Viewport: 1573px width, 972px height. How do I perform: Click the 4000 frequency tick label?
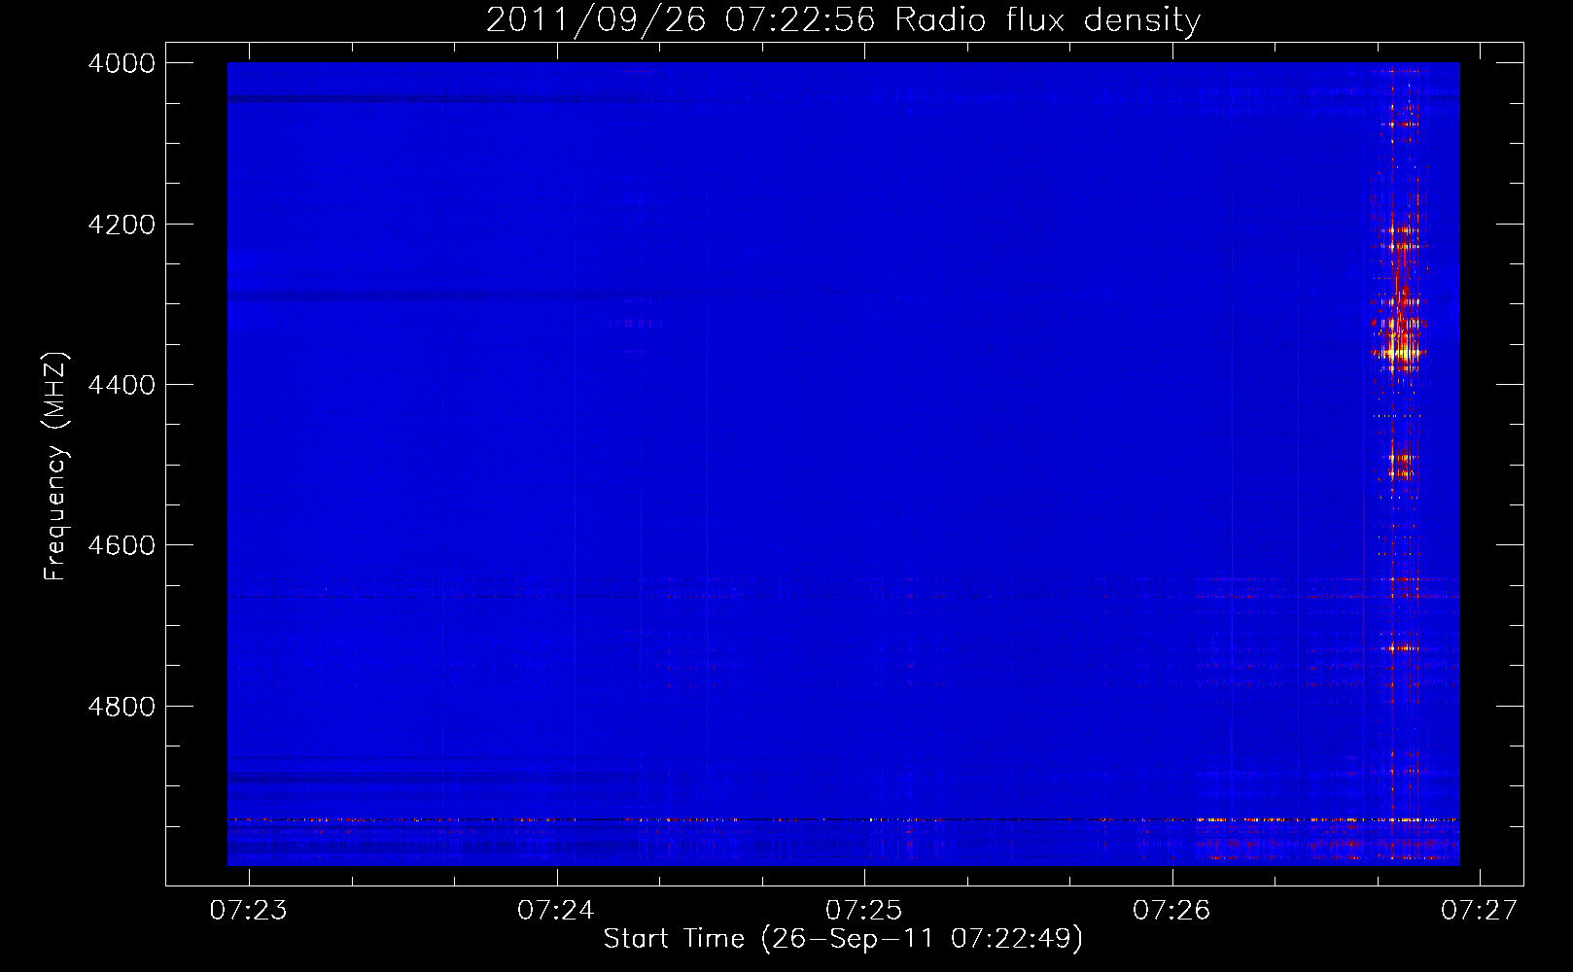122,63
